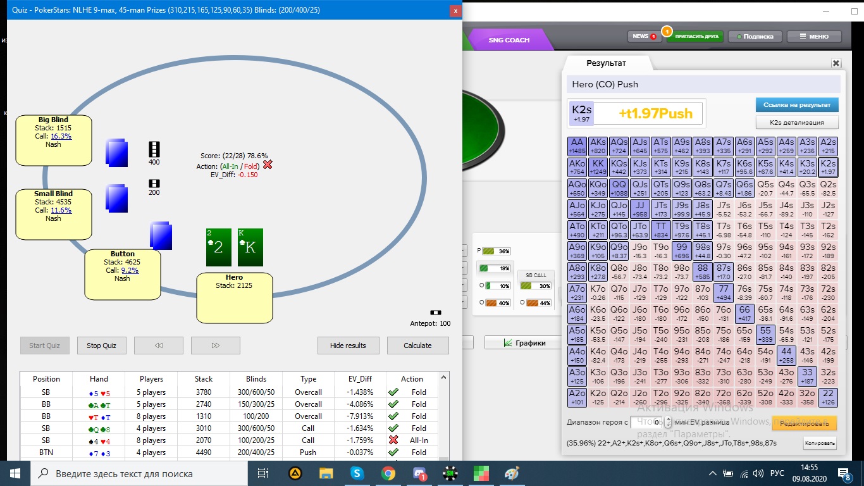Click the Редактировать button
864x486 pixels.
pos(805,423)
